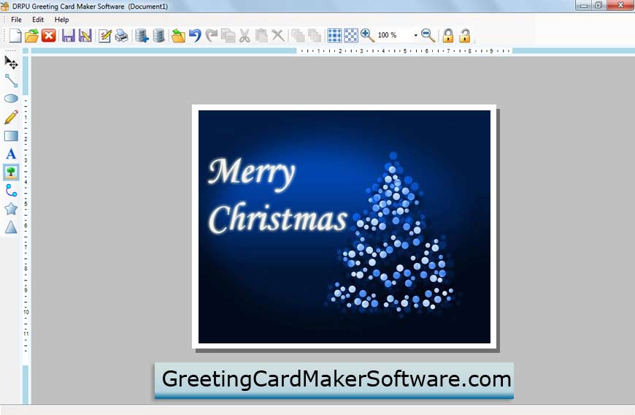Unlock object with open padlock icon
The height and width of the screenshot is (415, 635).
[465, 36]
